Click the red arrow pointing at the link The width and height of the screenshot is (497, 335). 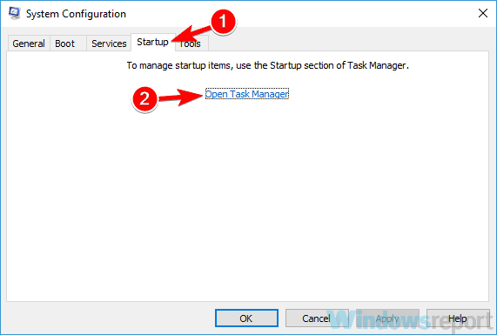click(180, 97)
